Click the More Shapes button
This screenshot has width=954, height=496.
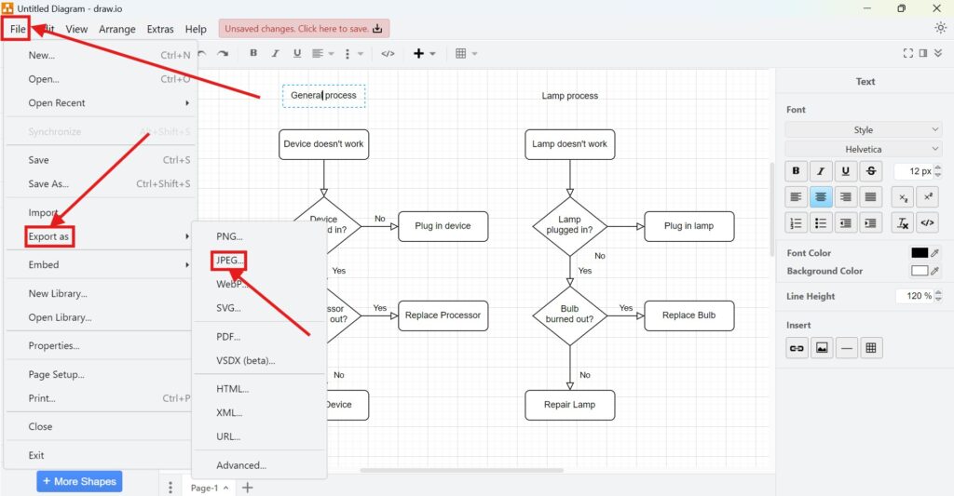tap(79, 481)
